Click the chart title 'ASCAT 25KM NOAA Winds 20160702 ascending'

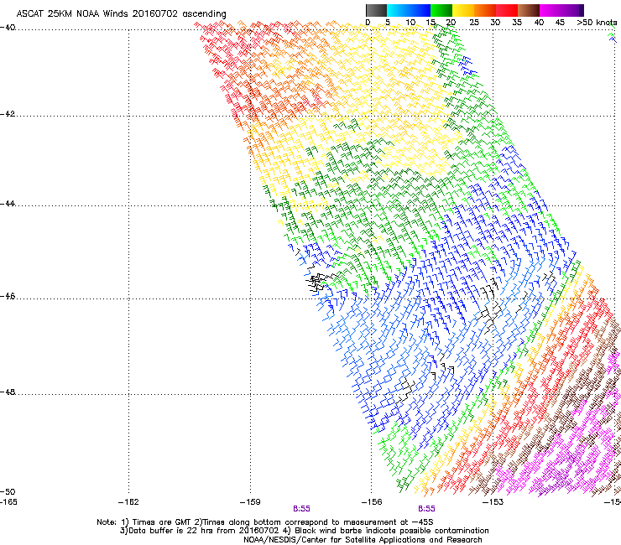point(121,14)
